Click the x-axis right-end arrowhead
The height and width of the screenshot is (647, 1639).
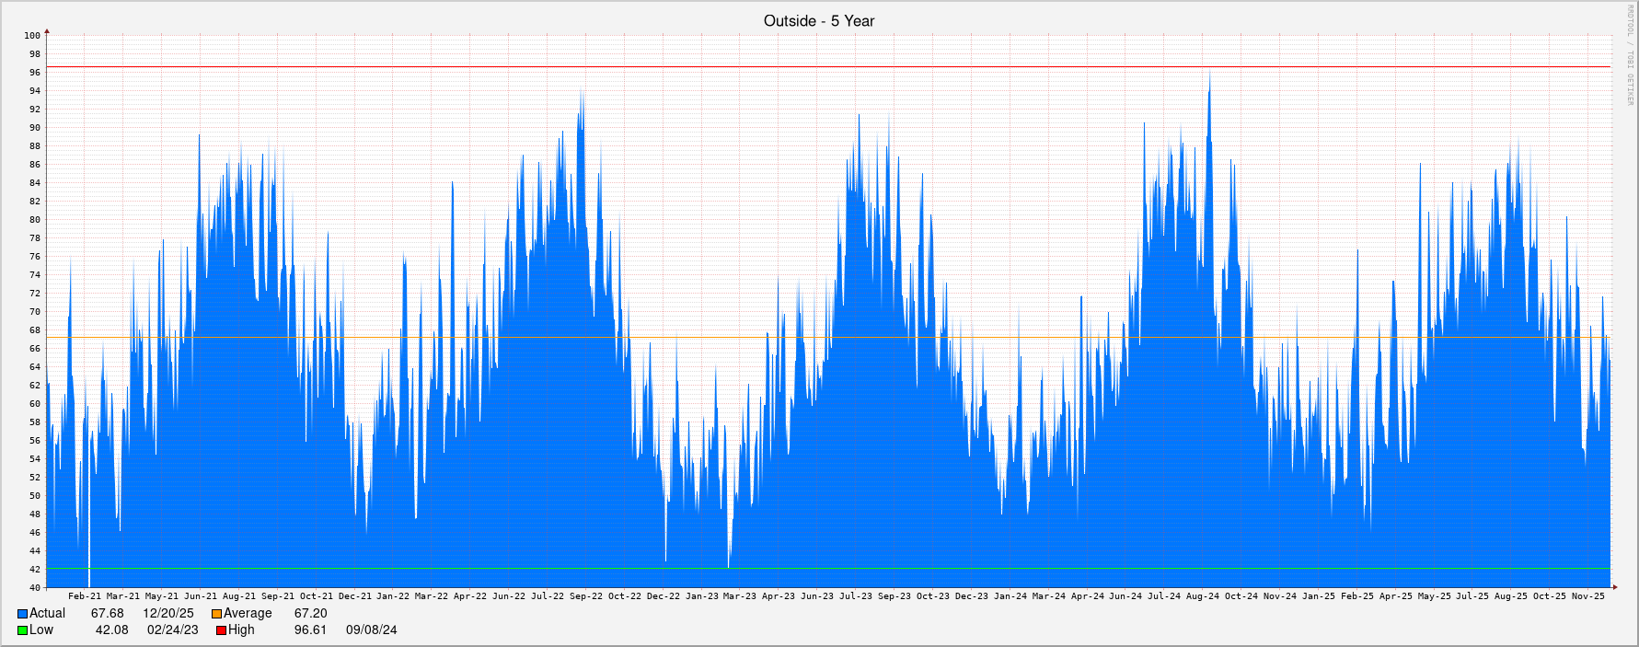coord(1614,586)
